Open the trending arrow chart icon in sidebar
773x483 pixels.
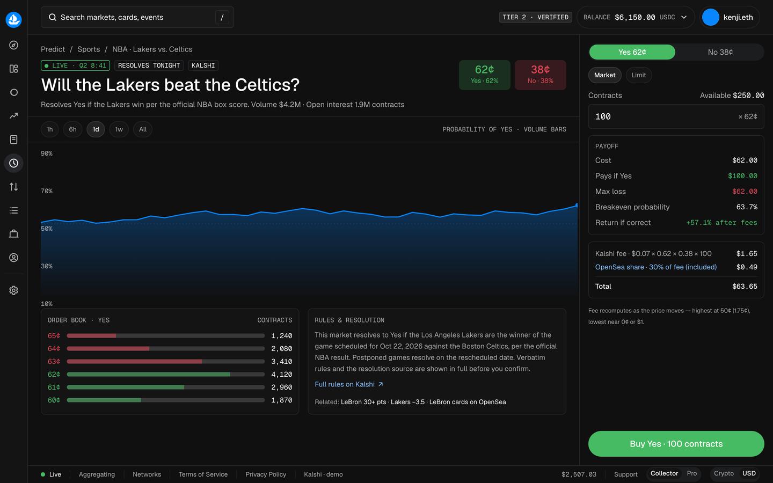(x=14, y=116)
